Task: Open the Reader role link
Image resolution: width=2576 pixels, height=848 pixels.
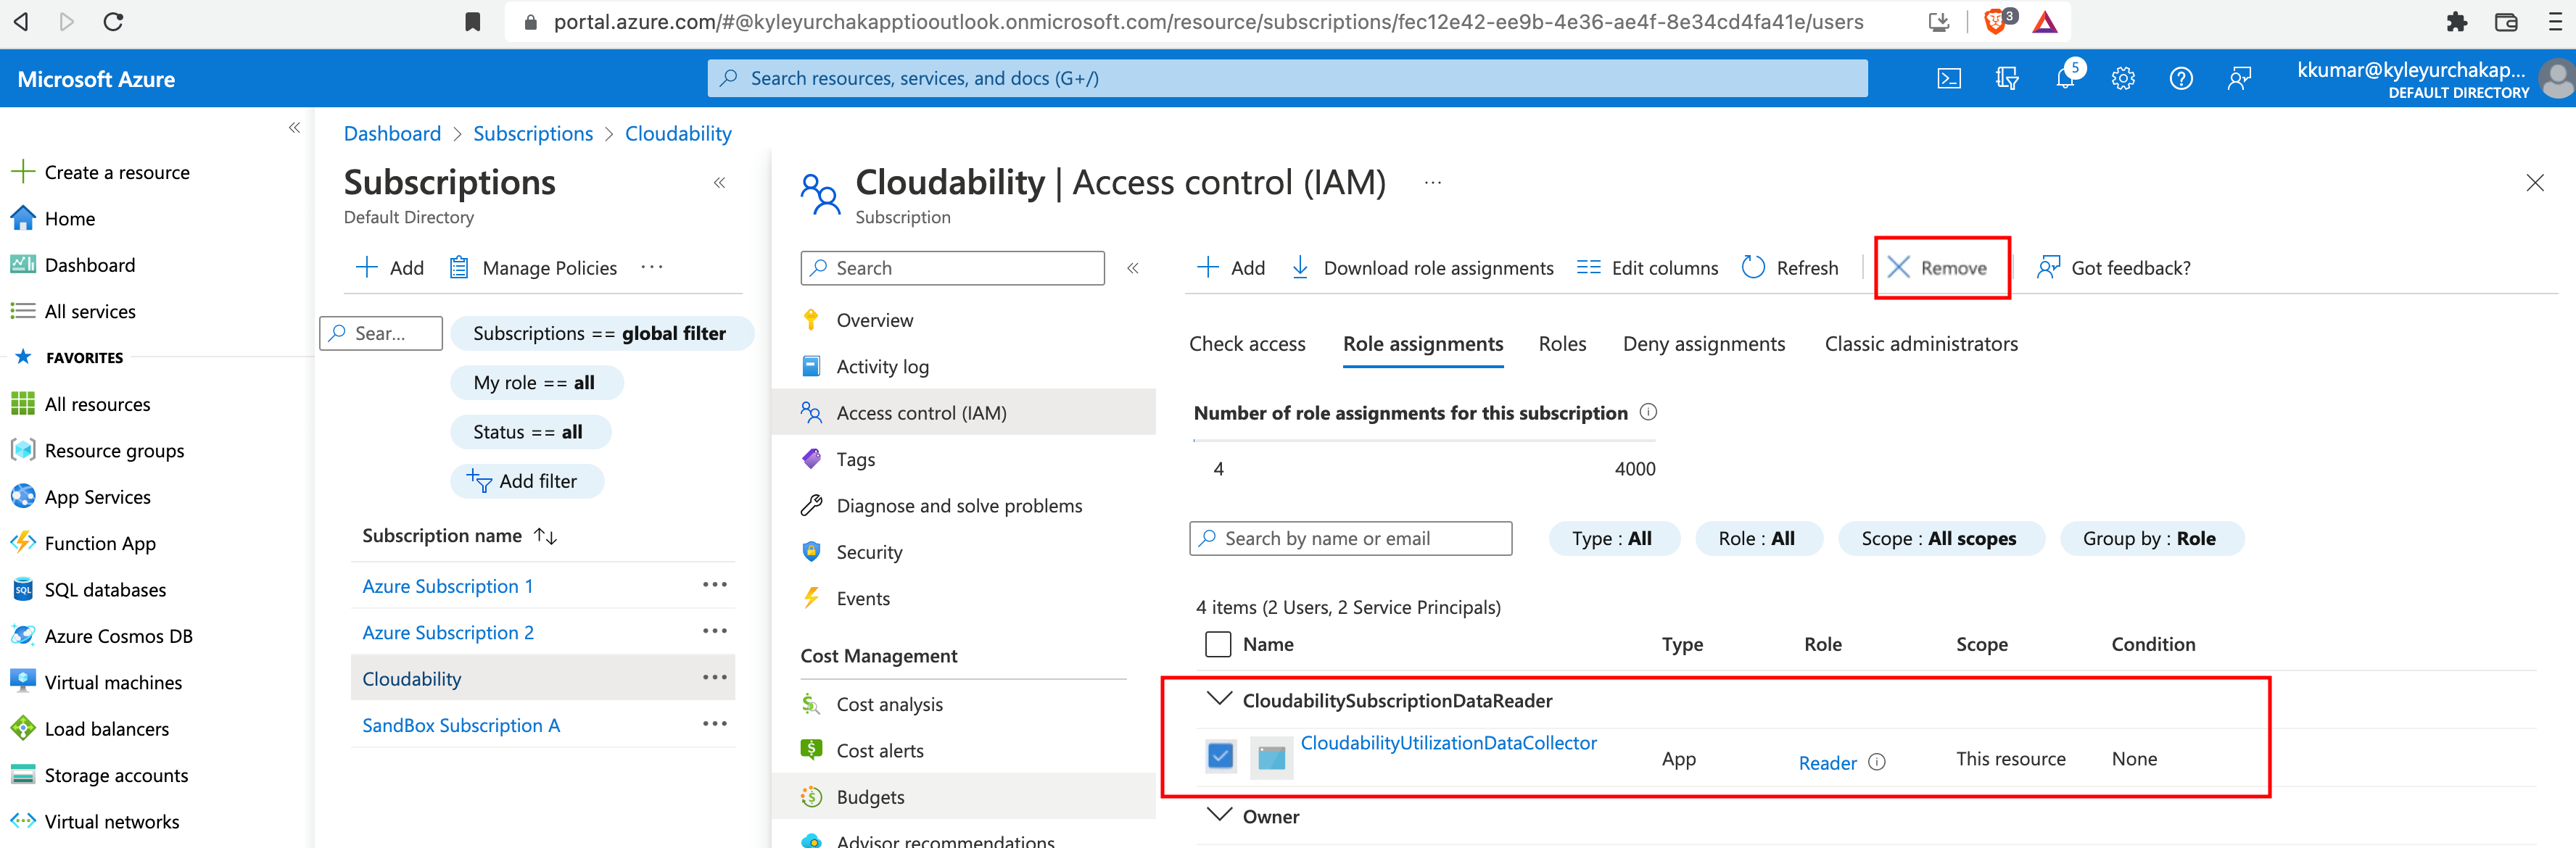Action: (x=1827, y=762)
